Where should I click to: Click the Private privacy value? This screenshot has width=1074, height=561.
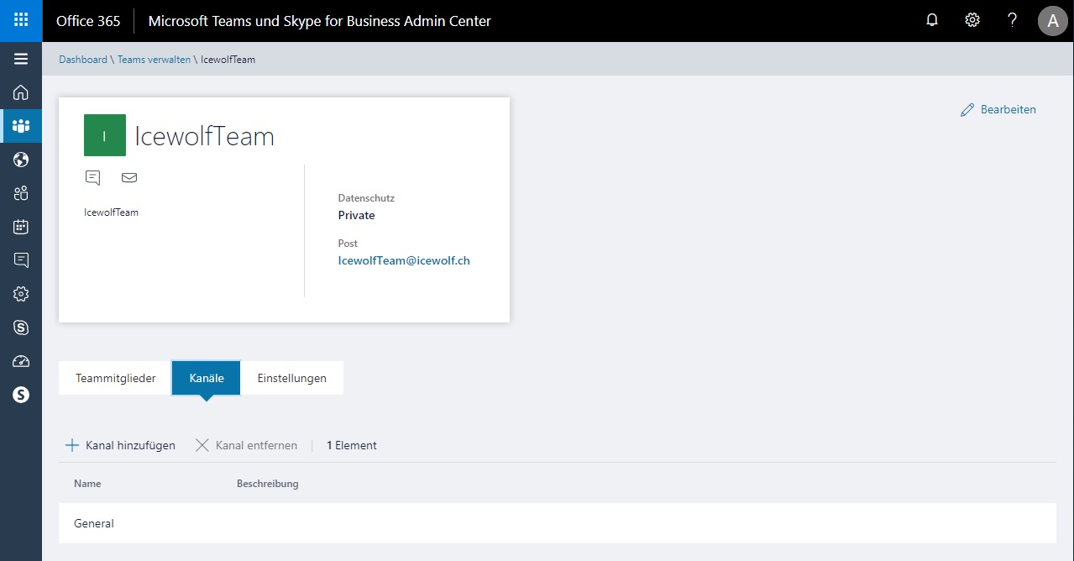click(357, 215)
